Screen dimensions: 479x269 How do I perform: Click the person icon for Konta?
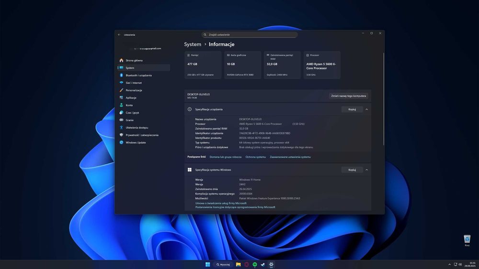[x=121, y=105]
